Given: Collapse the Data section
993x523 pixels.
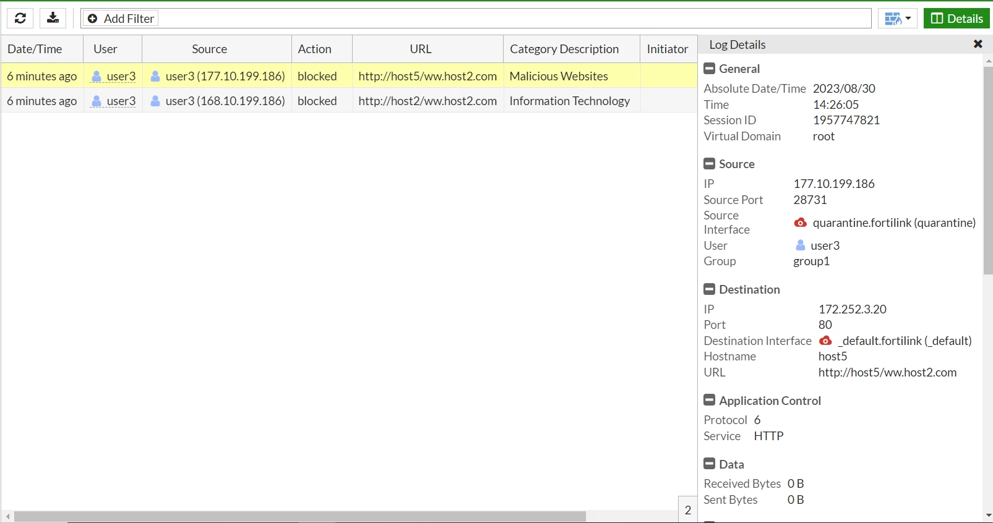Looking at the screenshot, I should coord(710,464).
